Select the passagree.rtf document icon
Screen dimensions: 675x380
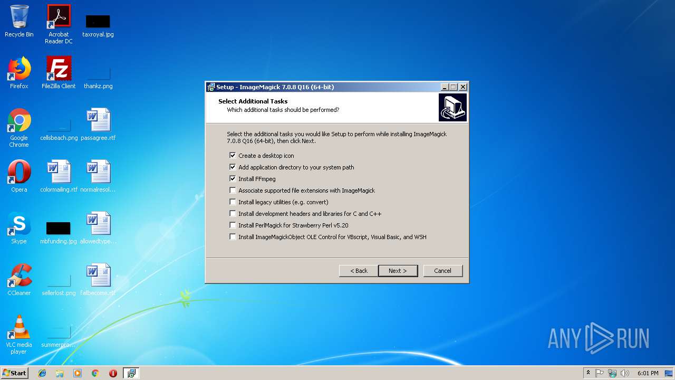pos(98,124)
